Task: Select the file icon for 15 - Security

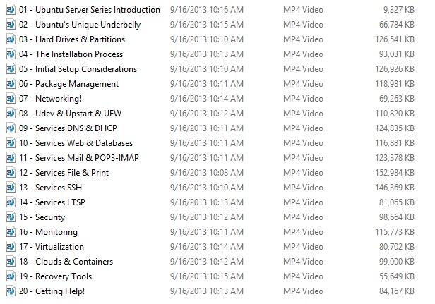Action: tap(11, 217)
